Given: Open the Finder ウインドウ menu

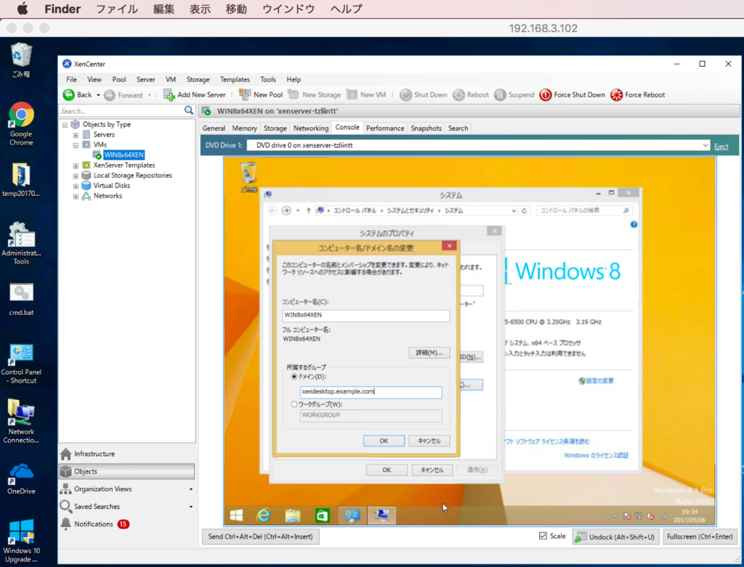Looking at the screenshot, I should point(288,9).
